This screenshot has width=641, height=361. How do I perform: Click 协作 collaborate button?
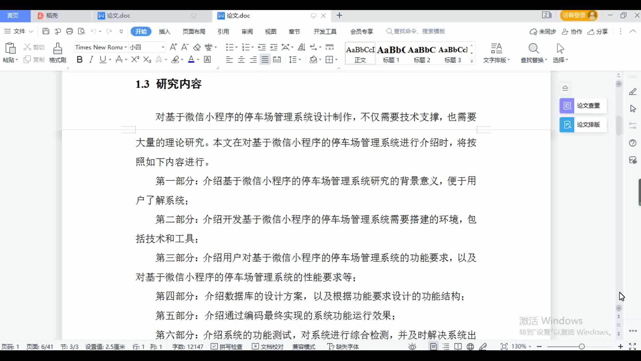coord(572,31)
